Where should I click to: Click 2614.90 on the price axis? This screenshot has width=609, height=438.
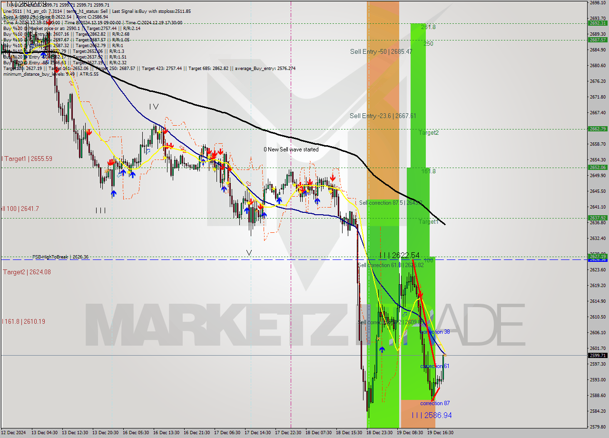click(598, 301)
